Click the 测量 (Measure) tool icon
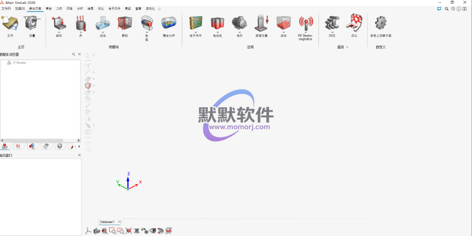This screenshot has height=236, width=472. pyautogui.click(x=32, y=23)
